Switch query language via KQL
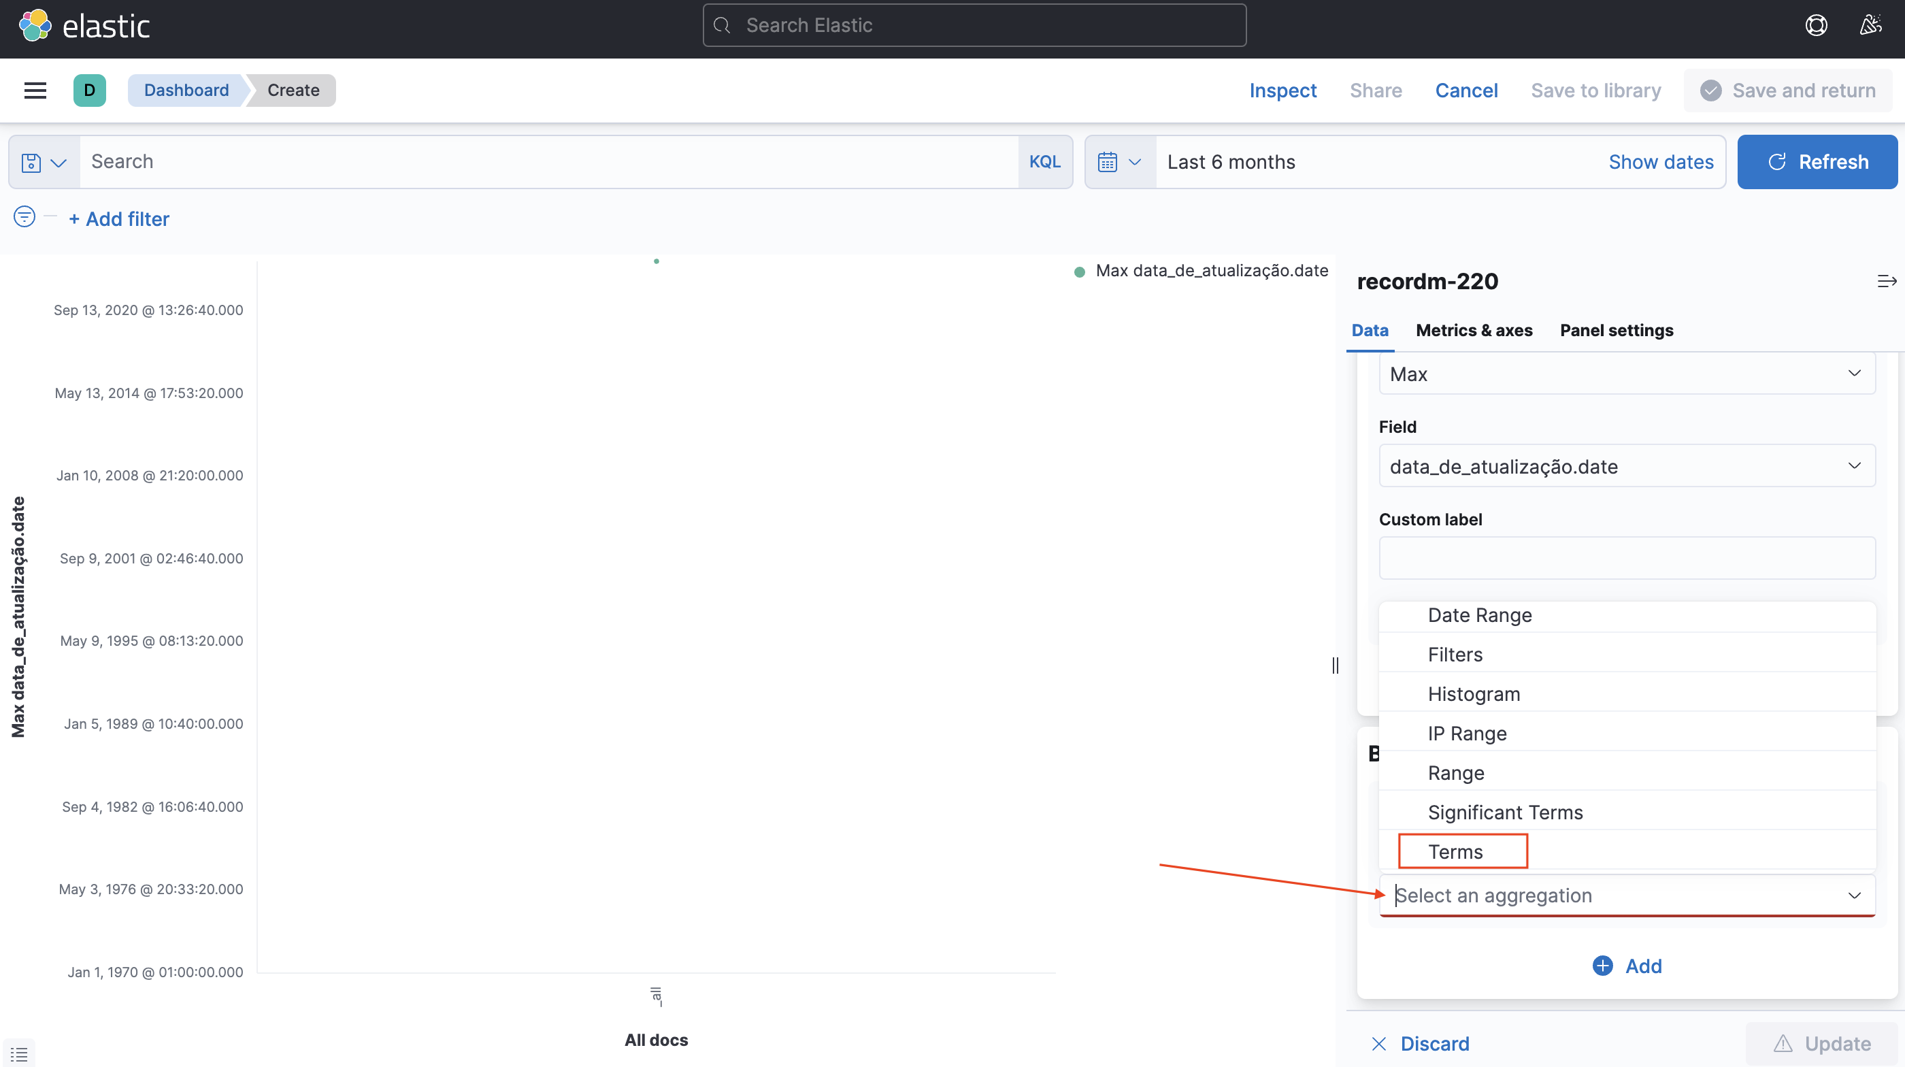 1044,162
